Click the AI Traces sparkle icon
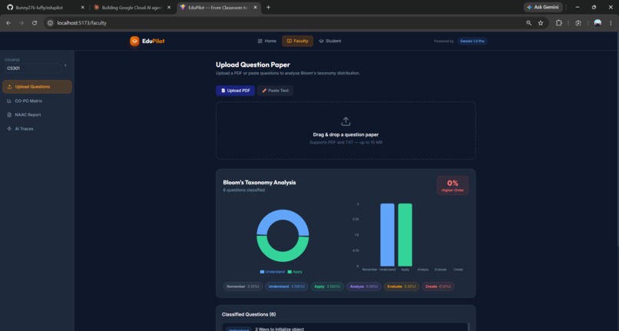The height and width of the screenshot is (331, 619). click(9, 129)
